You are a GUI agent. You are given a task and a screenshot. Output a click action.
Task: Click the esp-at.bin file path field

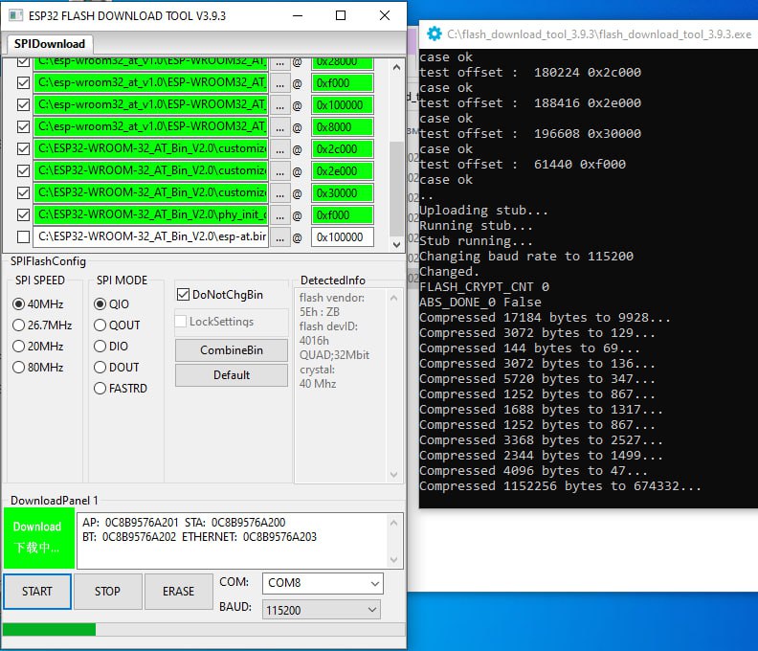click(151, 237)
